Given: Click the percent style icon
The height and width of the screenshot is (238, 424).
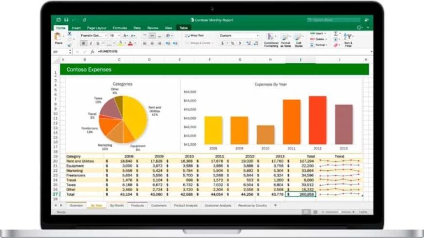Looking at the screenshot, I should tap(232, 43).
